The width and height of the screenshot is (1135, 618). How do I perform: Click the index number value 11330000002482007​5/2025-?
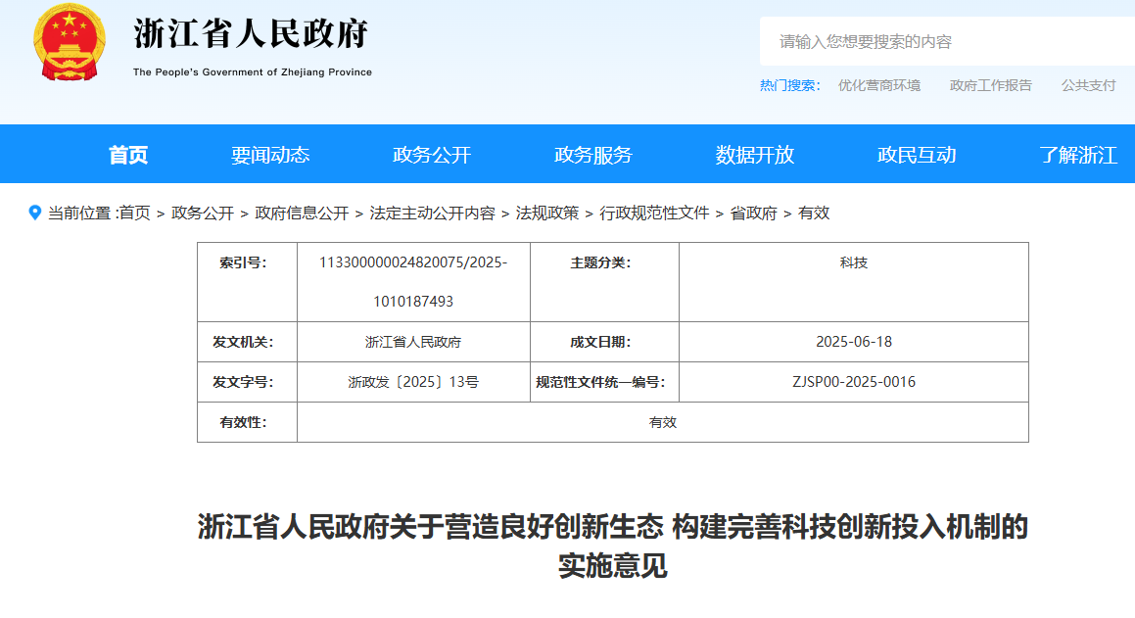413,262
